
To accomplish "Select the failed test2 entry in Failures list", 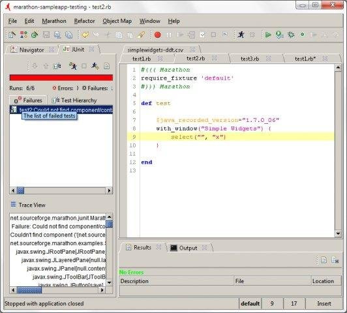I will click(x=61, y=110).
